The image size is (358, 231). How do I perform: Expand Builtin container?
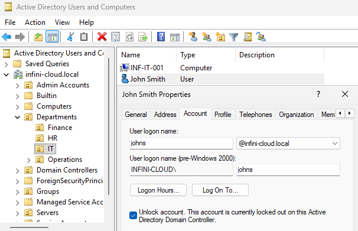click(17, 96)
